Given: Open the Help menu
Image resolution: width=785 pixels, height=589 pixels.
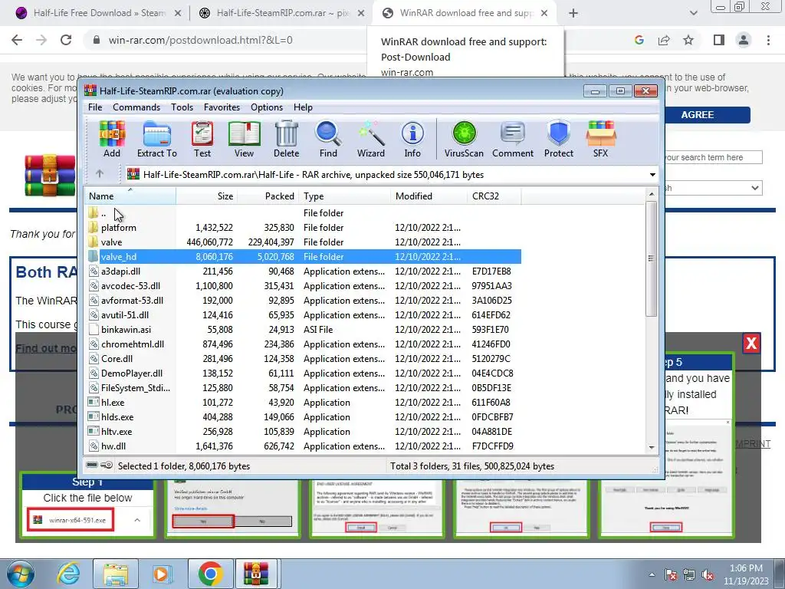Looking at the screenshot, I should tap(303, 107).
